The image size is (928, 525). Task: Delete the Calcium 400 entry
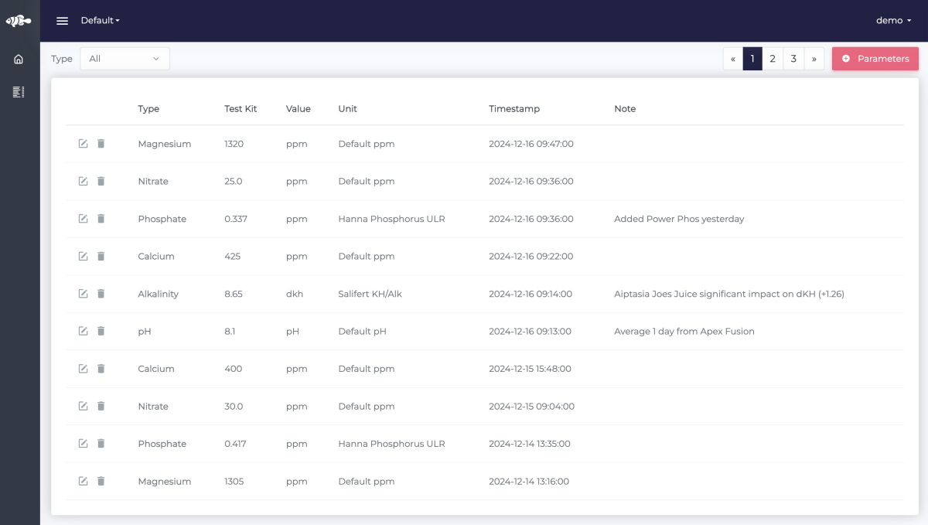pos(101,369)
